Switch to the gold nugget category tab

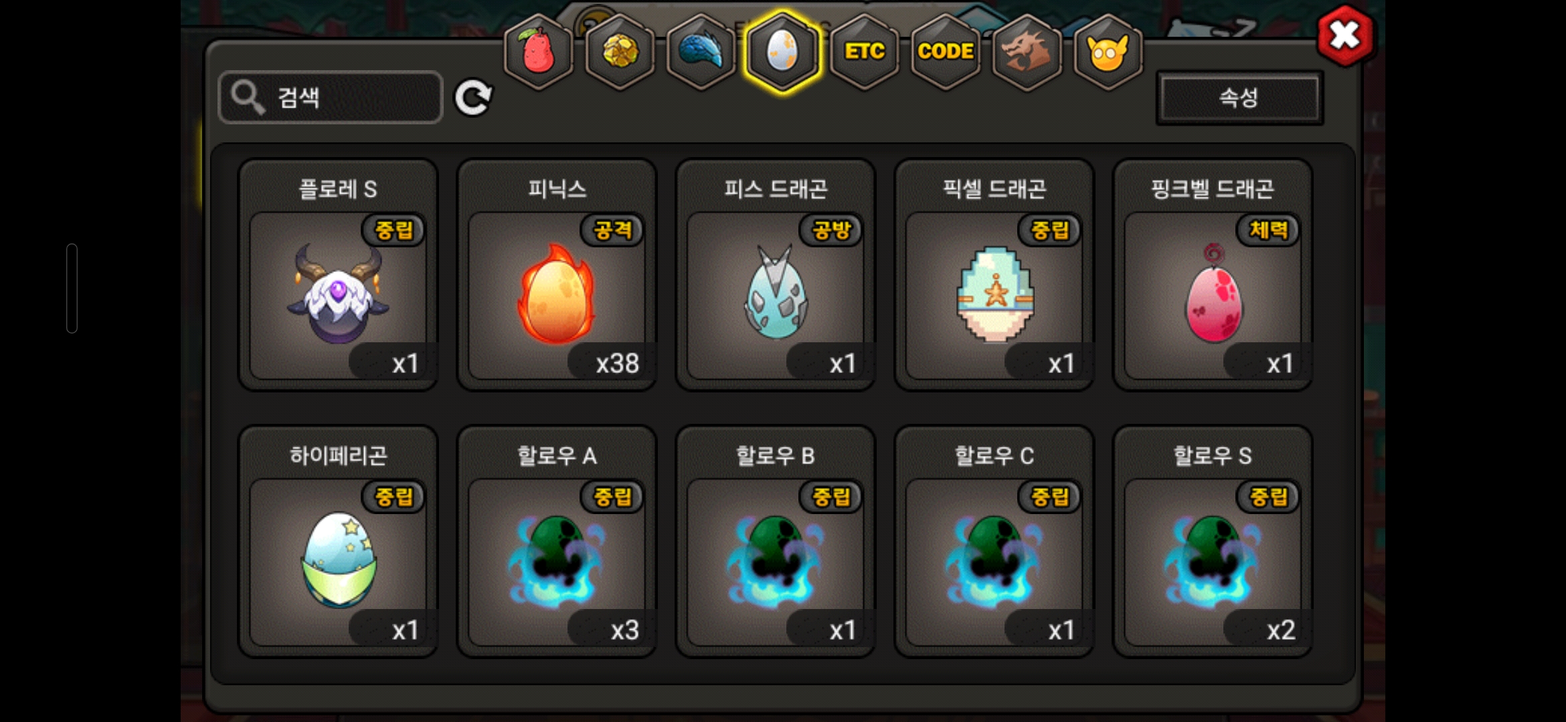(x=620, y=51)
